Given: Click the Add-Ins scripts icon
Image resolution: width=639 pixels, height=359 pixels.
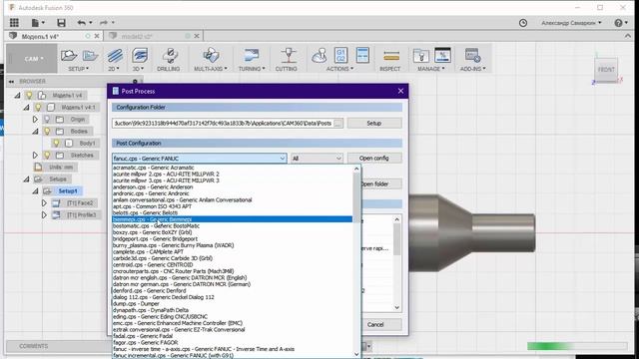Looking at the screenshot, I should [x=472, y=56].
